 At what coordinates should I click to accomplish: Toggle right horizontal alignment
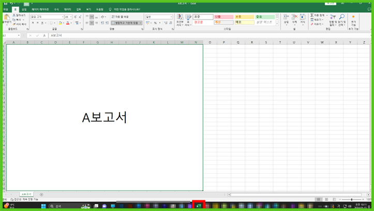coord(96,23)
